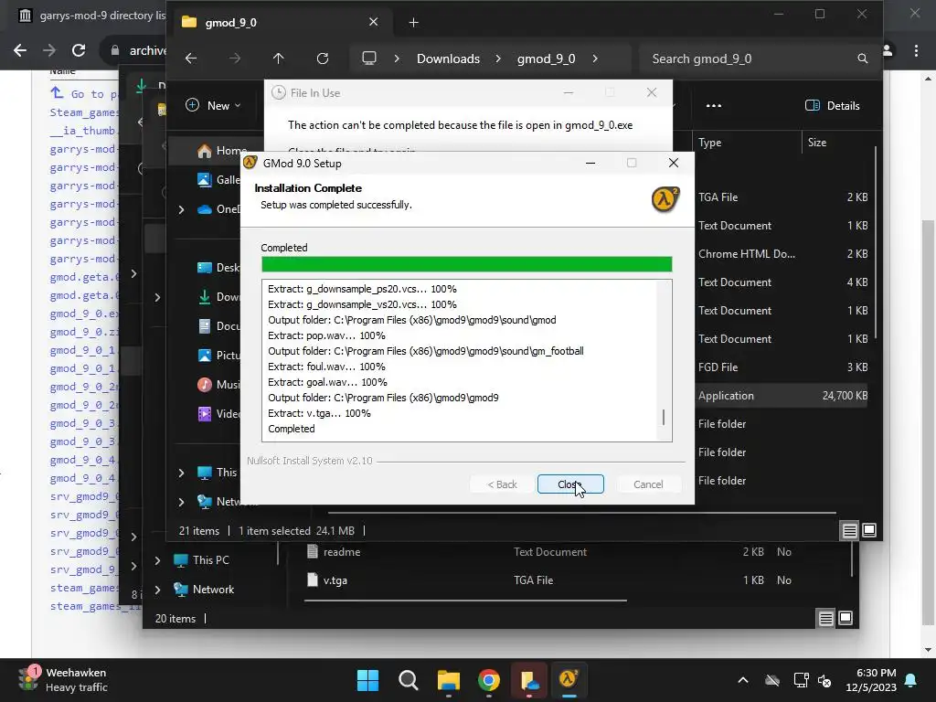Select the Chrome HTML Document row
Viewport: 936px width, 702px height.
click(x=782, y=254)
